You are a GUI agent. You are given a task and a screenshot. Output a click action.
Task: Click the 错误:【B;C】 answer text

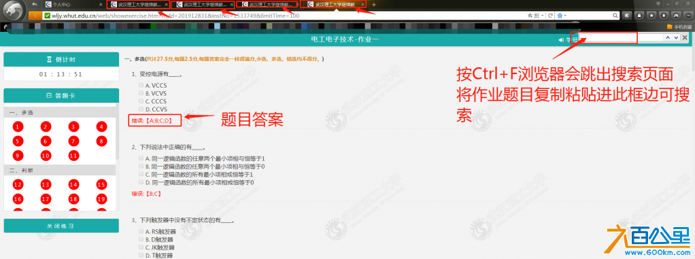146,194
